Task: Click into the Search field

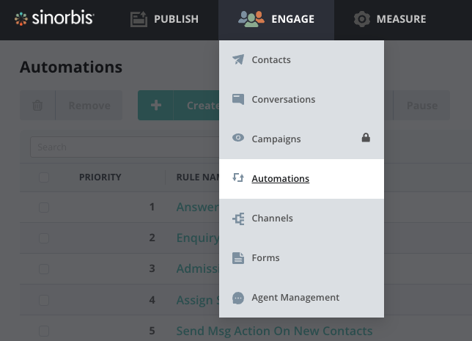Action: click(x=117, y=147)
